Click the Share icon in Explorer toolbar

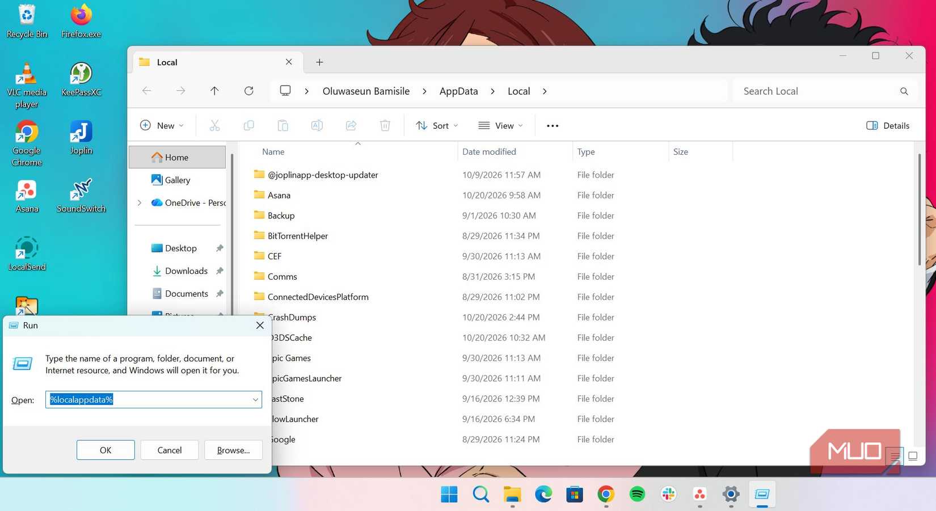[351, 125]
